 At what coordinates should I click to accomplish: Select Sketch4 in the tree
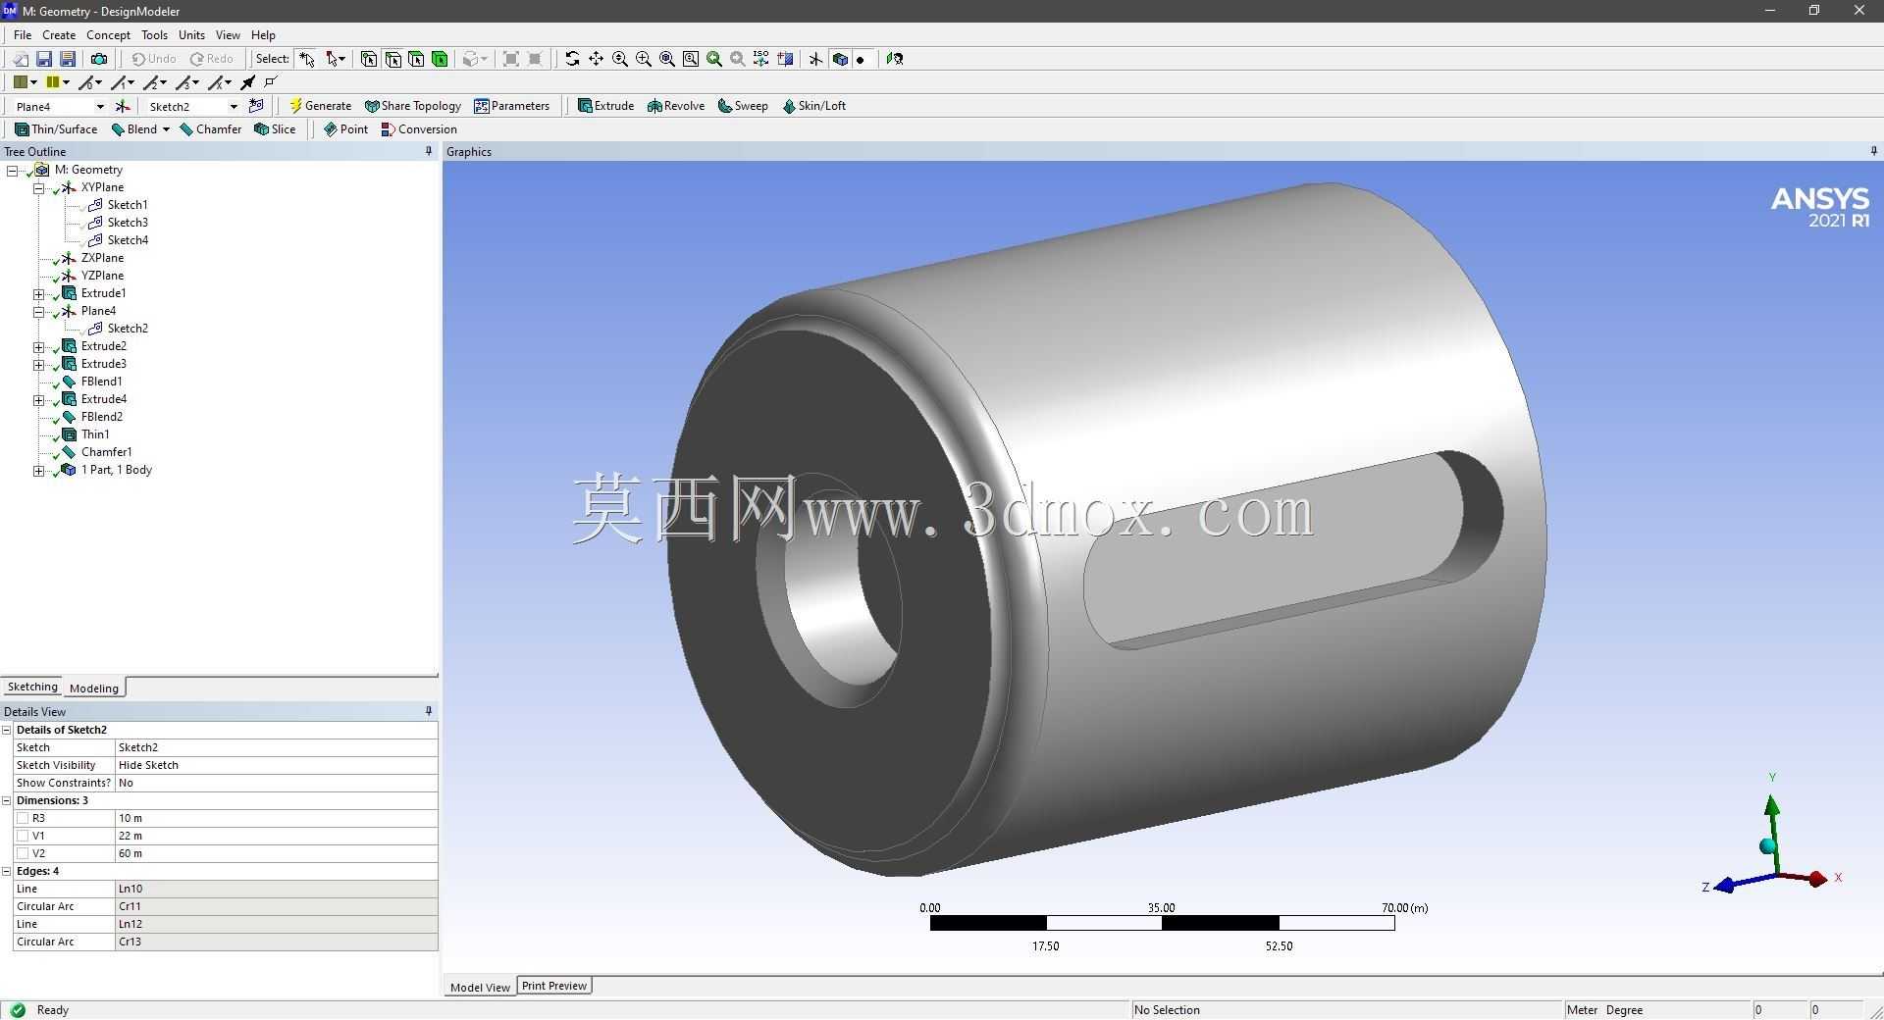[128, 240]
